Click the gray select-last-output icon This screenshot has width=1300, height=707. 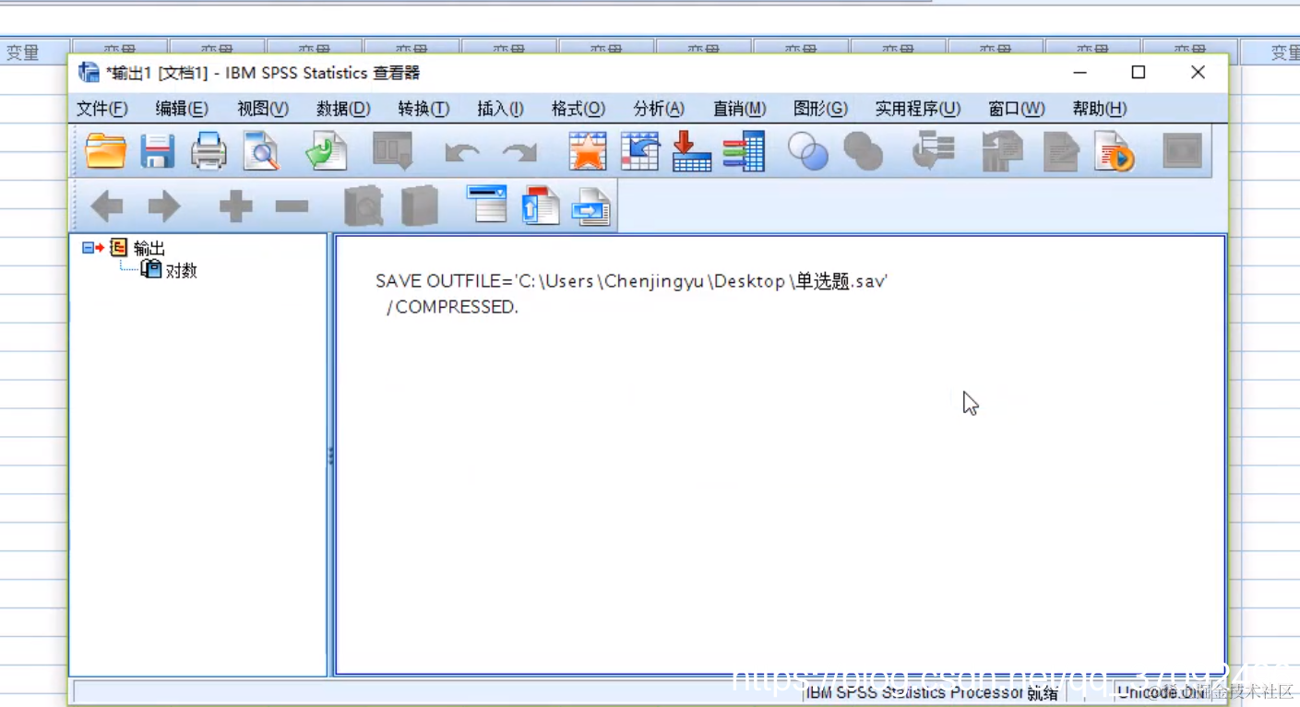pos(864,151)
